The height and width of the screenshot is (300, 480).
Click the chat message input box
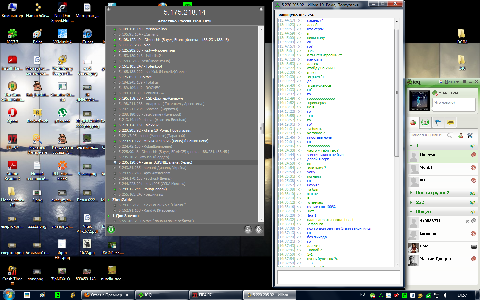[339, 277]
